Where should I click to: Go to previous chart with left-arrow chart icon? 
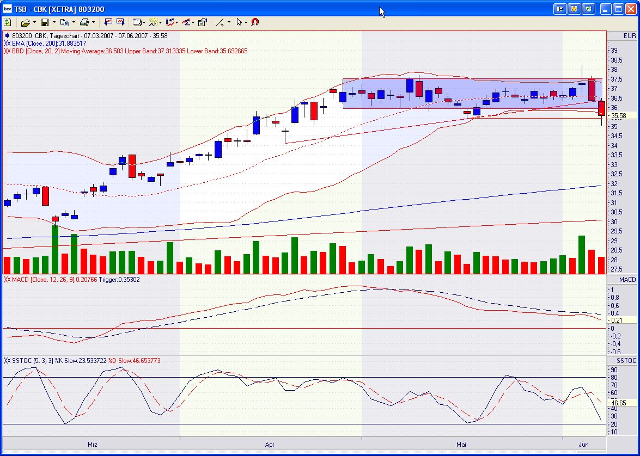(x=108, y=22)
